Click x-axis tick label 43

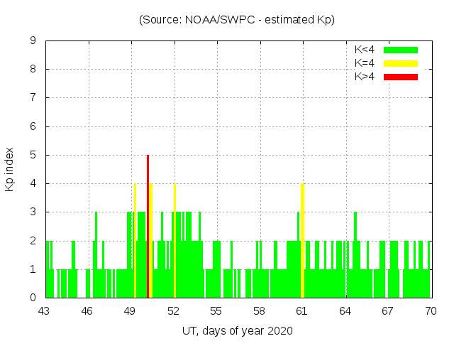[x=44, y=311]
